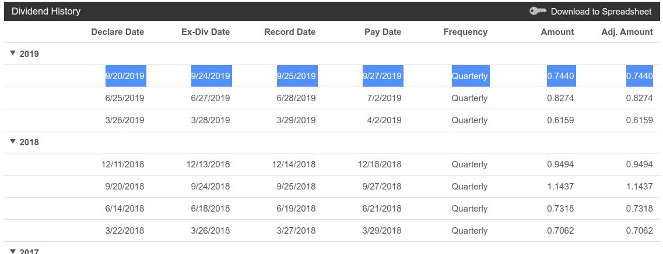Screen dimensions: 663x254
Task: Select the highlighted 9/20/2019 declare date cell
Action: tap(126, 76)
